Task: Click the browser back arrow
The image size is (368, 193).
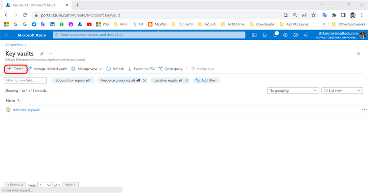Action: pos(6,15)
